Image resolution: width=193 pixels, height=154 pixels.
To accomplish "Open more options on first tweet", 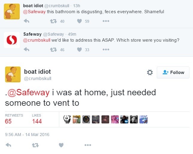I will [106, 21].
